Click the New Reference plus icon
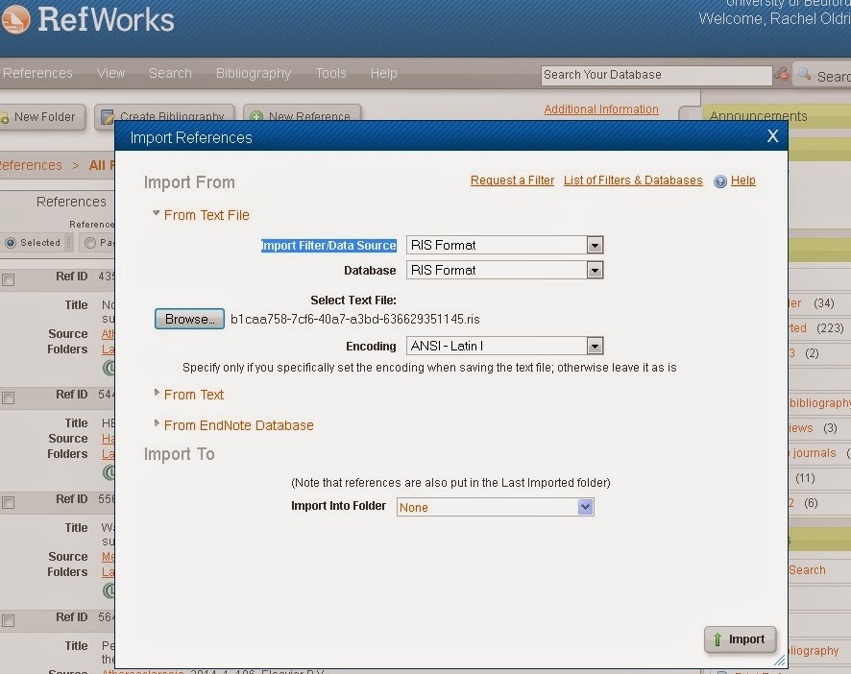 click(256, 117)
